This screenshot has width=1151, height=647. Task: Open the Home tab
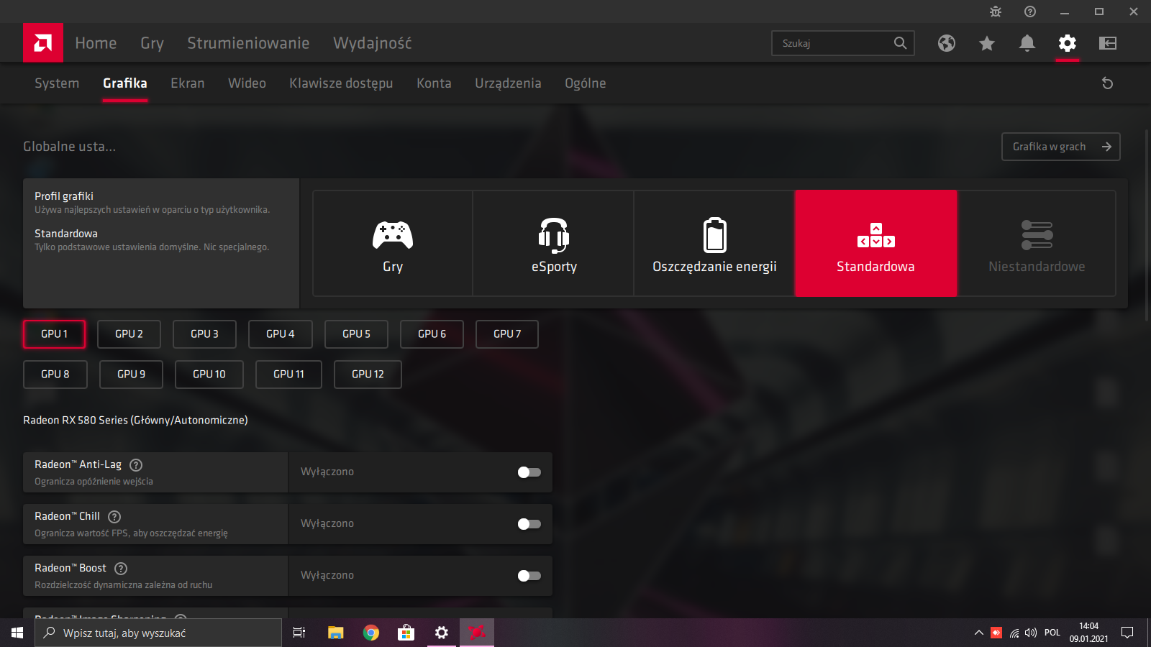point(96,43)
